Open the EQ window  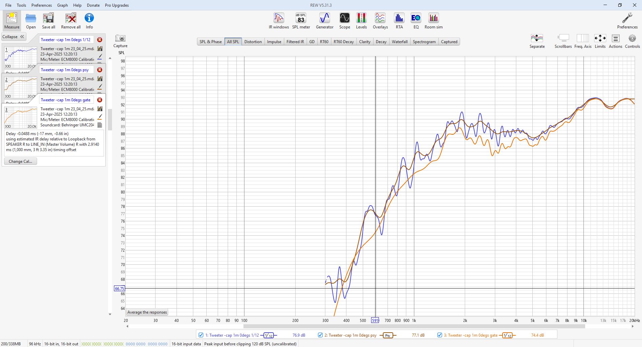point(416,21)
